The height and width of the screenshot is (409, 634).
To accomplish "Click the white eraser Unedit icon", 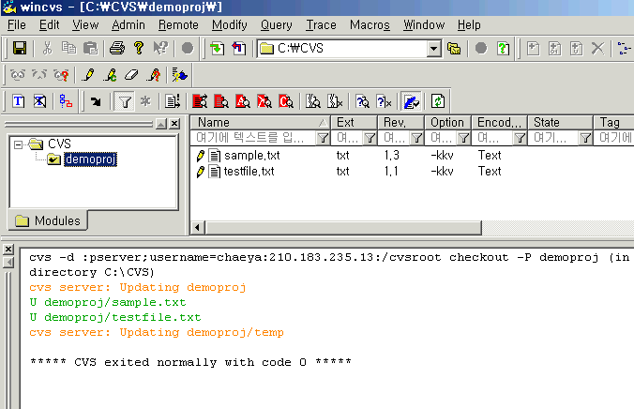I will pos(131,75).
